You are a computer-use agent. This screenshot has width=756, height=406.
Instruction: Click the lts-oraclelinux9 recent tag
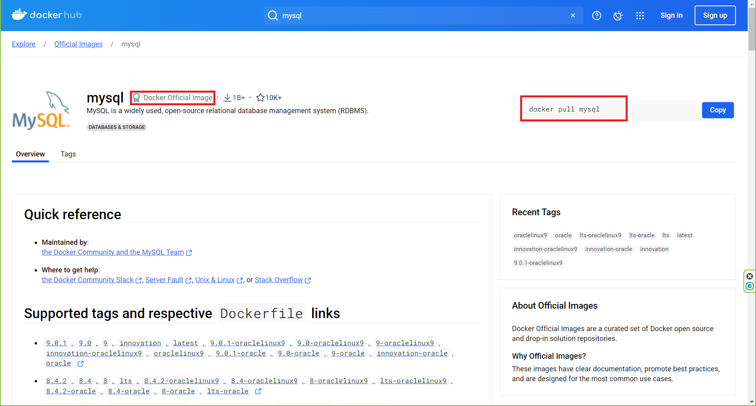pyautogui.click(x=600, y=235)
